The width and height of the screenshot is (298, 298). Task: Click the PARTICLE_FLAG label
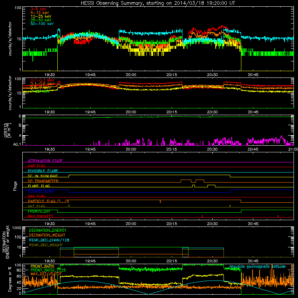(x=42, y=201)
